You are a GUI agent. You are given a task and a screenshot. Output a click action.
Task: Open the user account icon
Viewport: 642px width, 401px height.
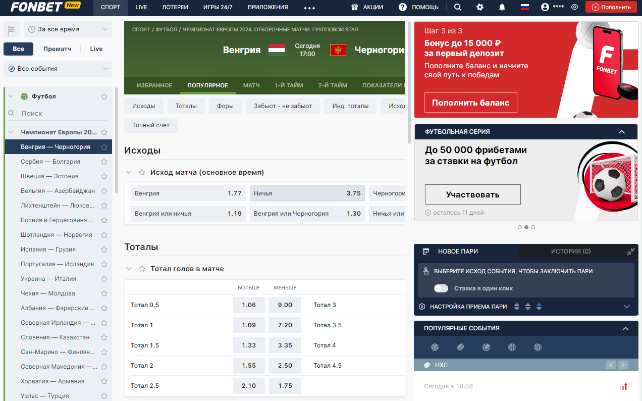point(545,7)
